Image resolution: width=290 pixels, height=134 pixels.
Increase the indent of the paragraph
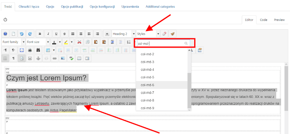point(112,42)
